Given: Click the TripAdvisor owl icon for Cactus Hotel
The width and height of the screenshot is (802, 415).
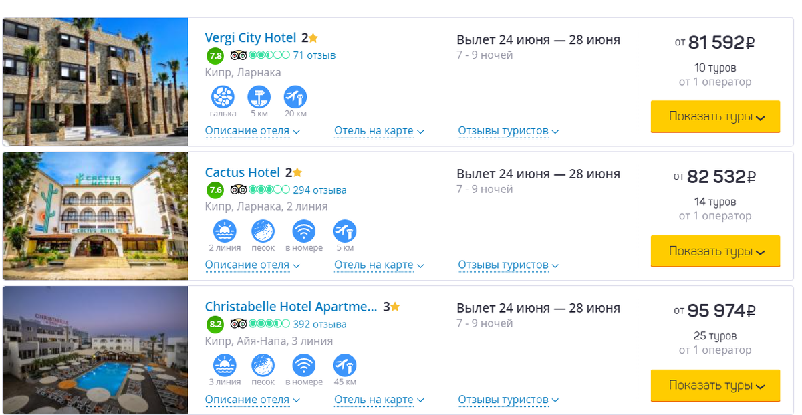Looking at the screenshot, I should (x=239, y=190).
